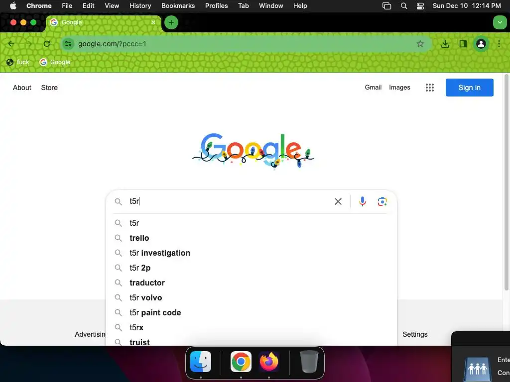Open Chrome from the dock
This screenshot has height=382, width=510.
tap(241, 362)
